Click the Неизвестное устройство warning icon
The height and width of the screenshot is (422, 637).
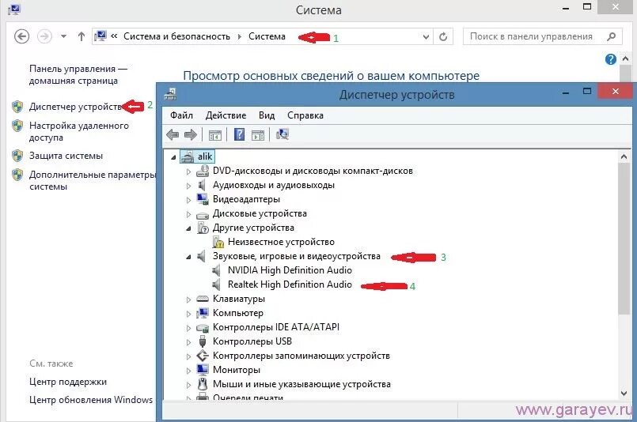pyautogui.click(x=218, y=243)
